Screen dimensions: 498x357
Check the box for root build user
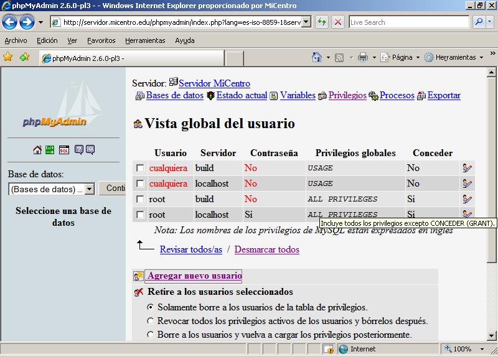(x=140, y=199)
